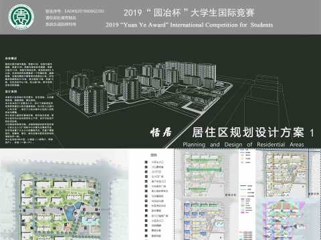The image size is (321, 240).
Task: Click the "Yuan Ye Award" English subtitle line
Action: (x=189, y=25)
